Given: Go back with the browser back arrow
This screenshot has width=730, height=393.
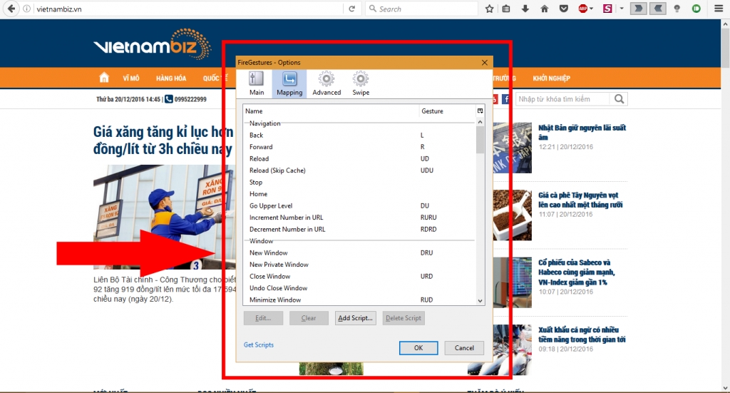Looking at the screenshot, I should 11,9.
